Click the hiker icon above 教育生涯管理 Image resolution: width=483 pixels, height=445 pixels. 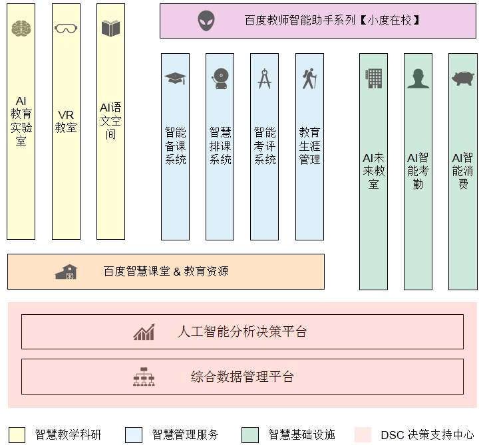[x=309, y=79]
